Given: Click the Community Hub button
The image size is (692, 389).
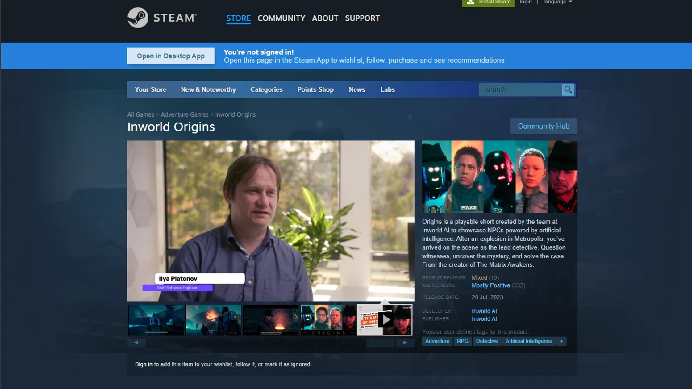Looking at the screenshot, I should click(543, 126).
